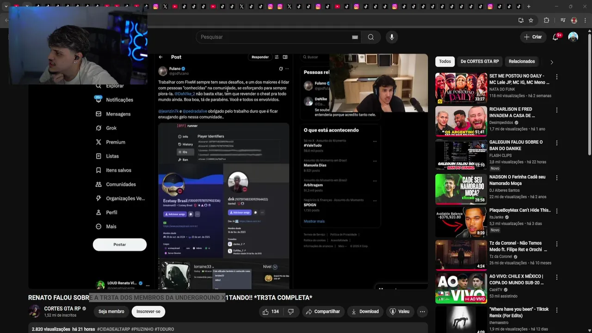
Task: Open browser extensions puzzle icon
Action: 546,20
